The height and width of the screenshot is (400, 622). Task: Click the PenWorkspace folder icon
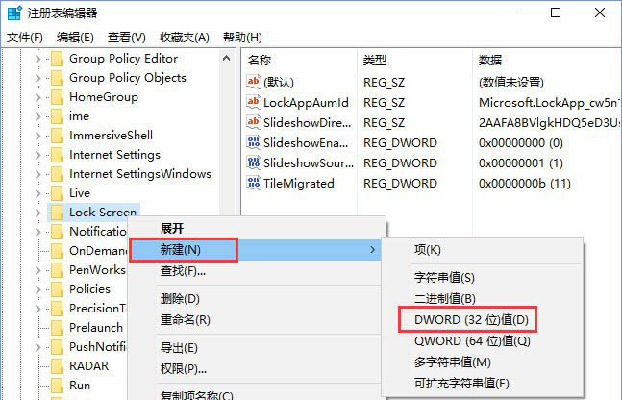click(x=57, y=270)
